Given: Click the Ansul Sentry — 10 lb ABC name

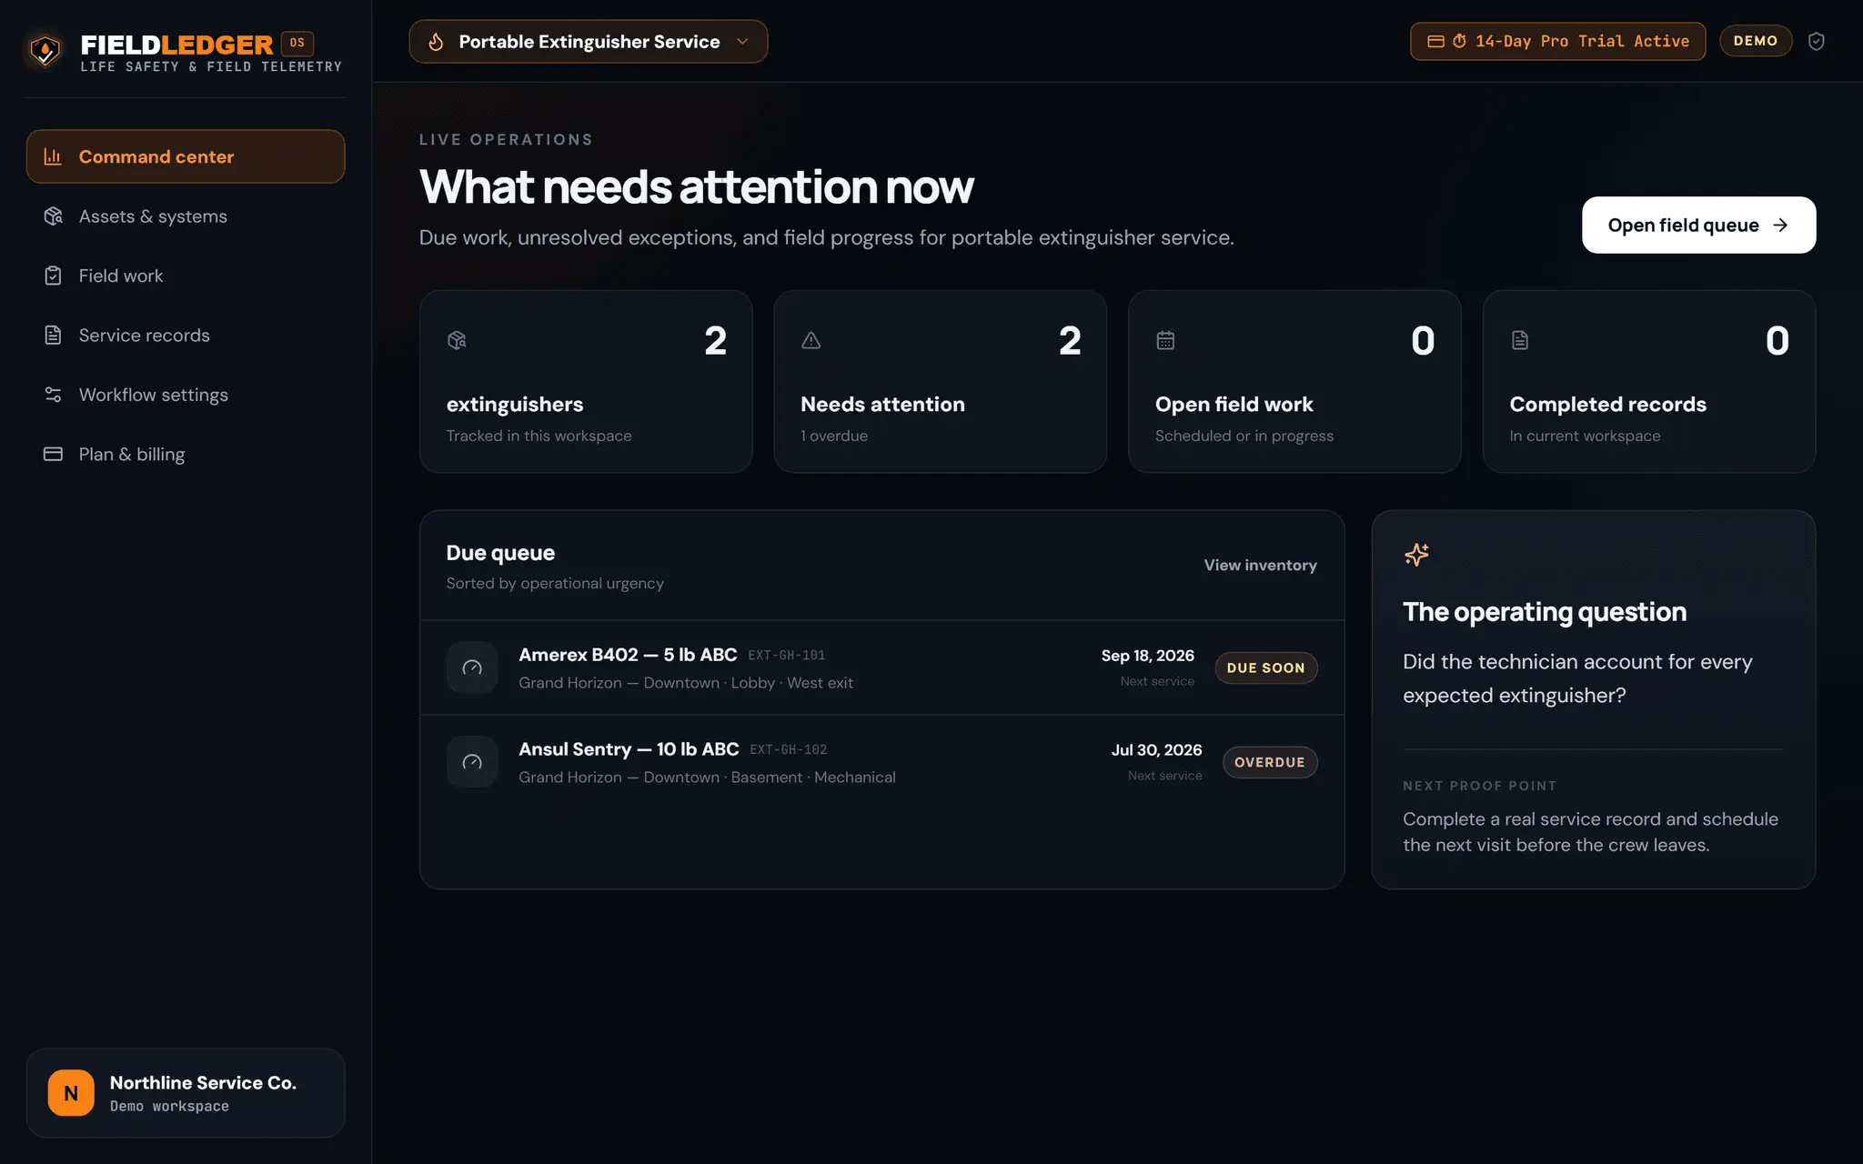Looking at the screenshot, I should pos(629,749).
